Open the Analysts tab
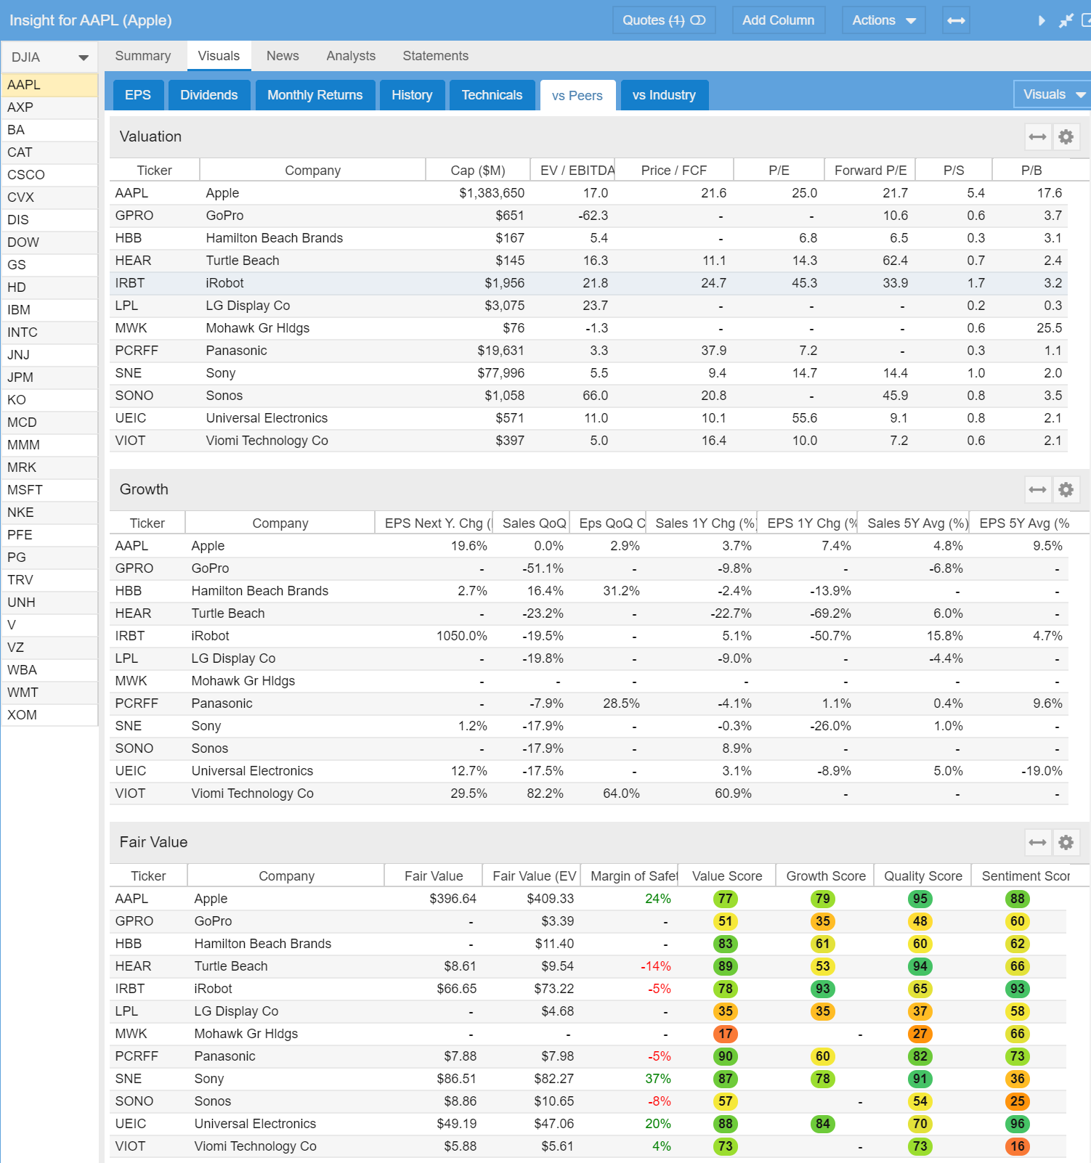The image size is (1091, 1163). pos(351,56)
